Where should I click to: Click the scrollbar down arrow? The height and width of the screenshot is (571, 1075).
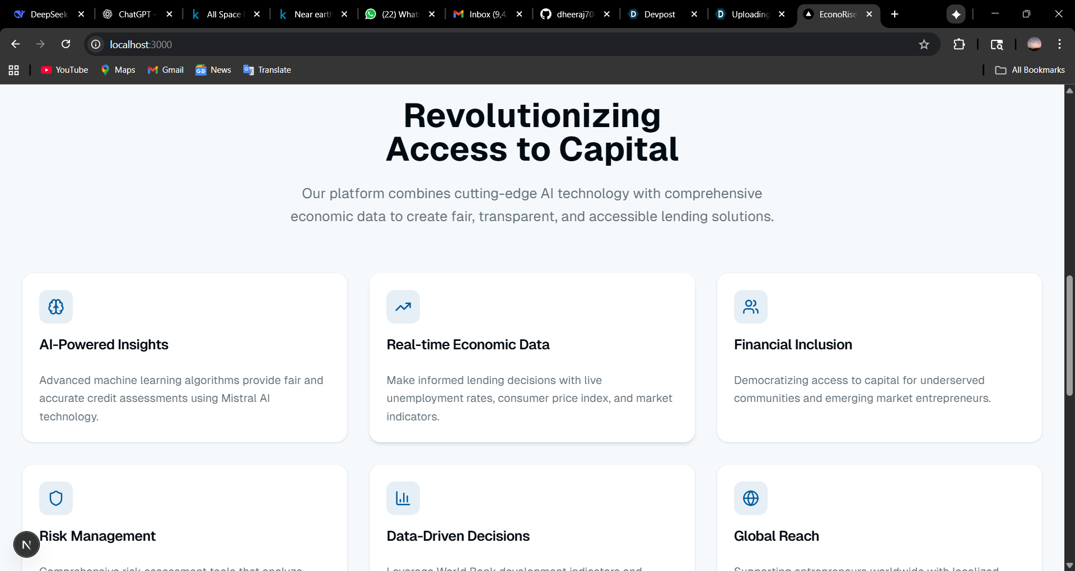pyautogui.click(x=1069, y=565)
